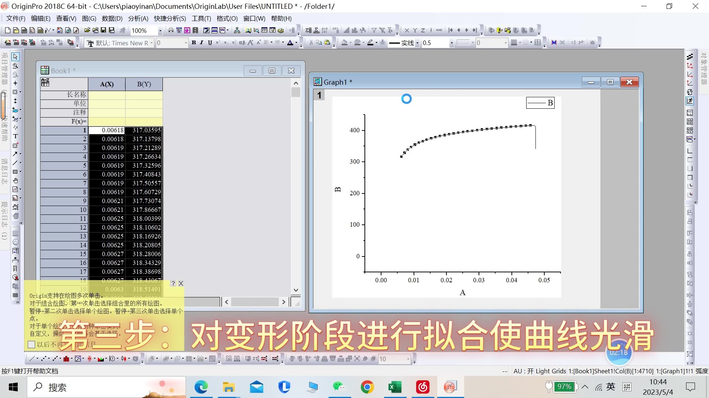Click the line color pencil icon

click(370, 43)
